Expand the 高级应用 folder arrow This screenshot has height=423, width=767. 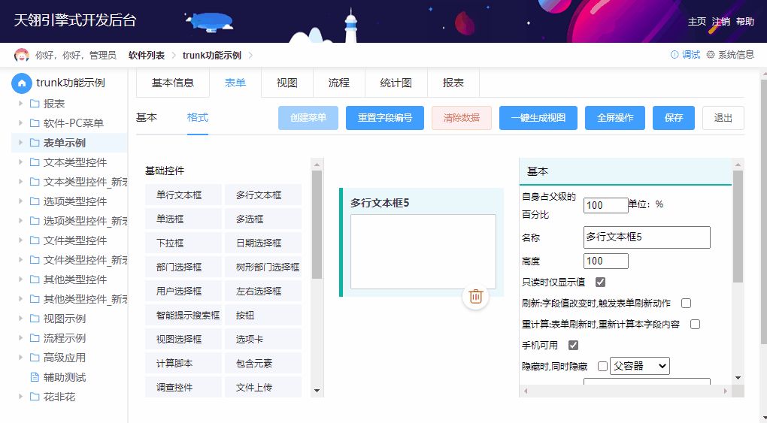[x=20, y=358]
